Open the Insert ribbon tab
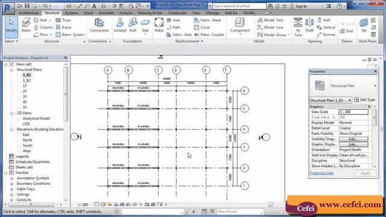 (88, 13)
